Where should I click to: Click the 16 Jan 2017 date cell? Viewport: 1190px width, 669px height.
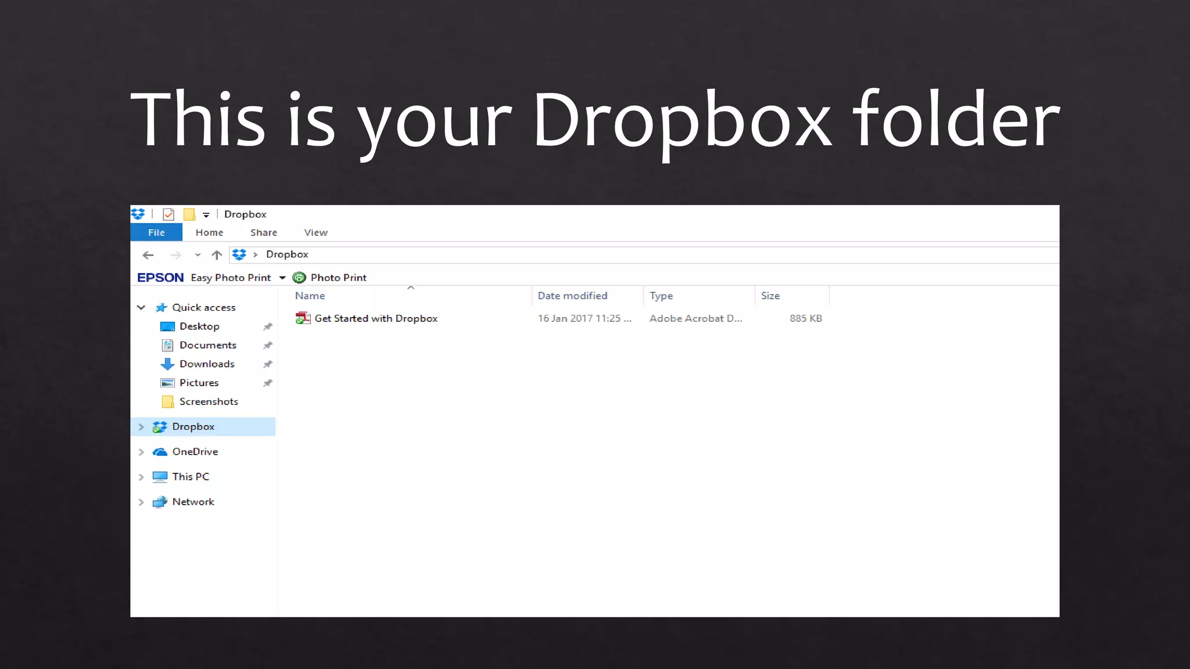pos(584,318)
